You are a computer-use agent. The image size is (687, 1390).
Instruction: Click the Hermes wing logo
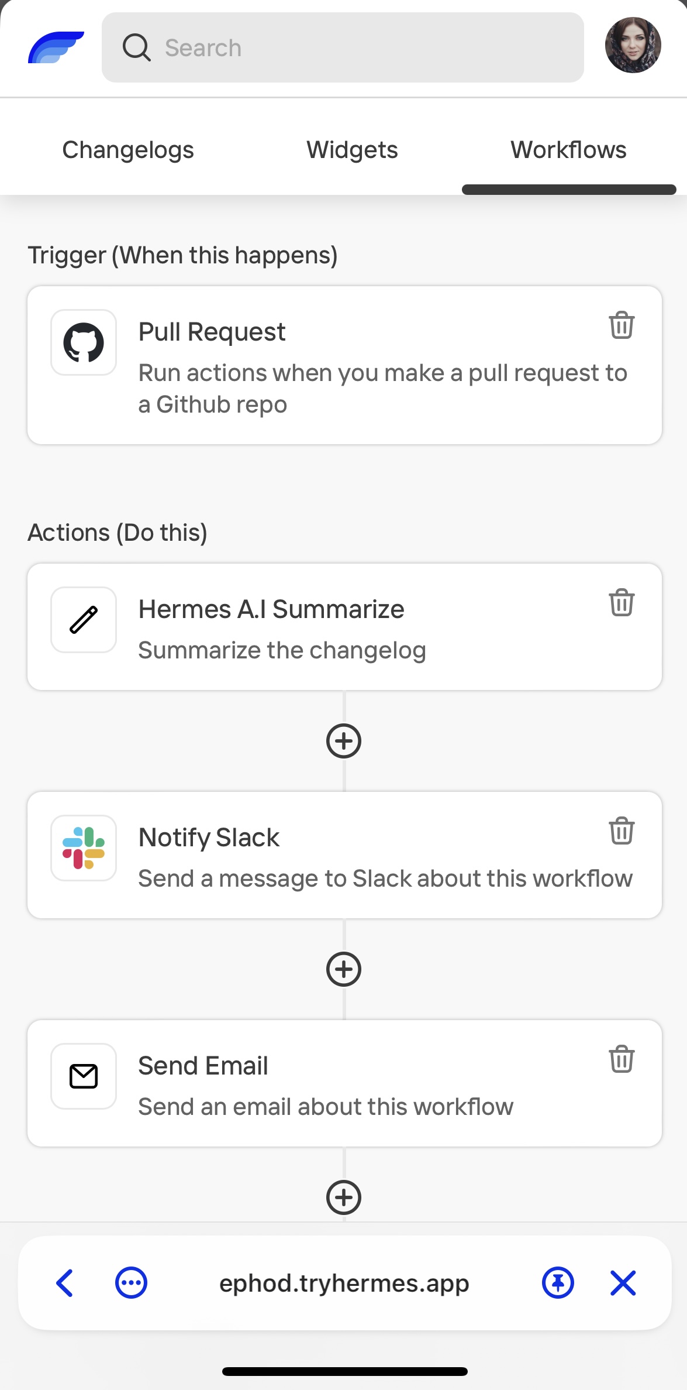(x=56, y=47)
